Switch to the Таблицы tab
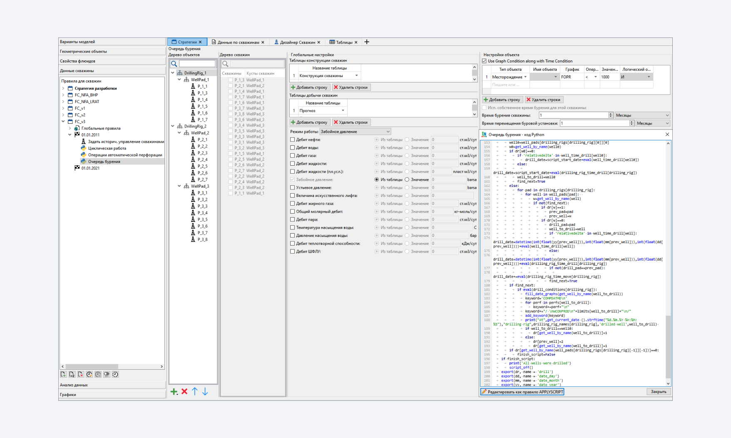This screenshot has width=731, height=438. [344, 42]
